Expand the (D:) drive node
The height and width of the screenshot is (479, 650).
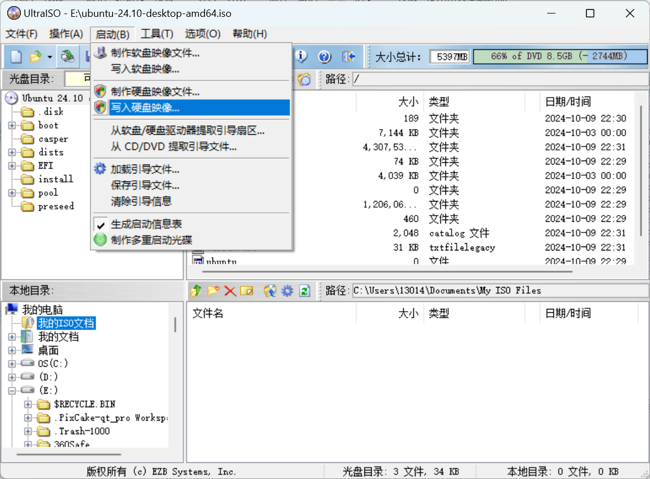(12, 377)
